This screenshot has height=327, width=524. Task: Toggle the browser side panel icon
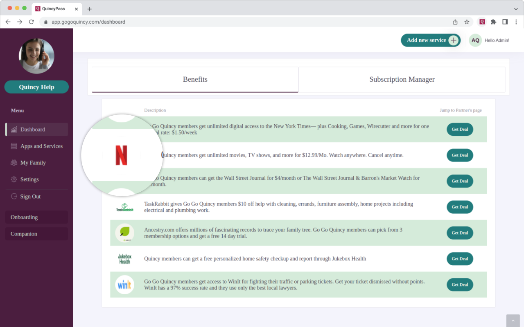505,22
